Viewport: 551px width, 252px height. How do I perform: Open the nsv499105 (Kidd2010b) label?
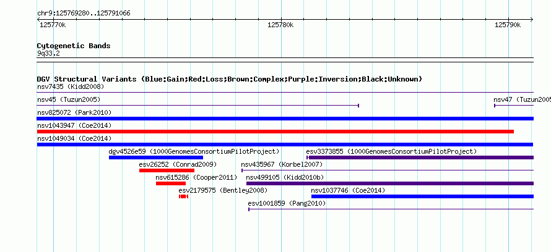coord(285,177)
